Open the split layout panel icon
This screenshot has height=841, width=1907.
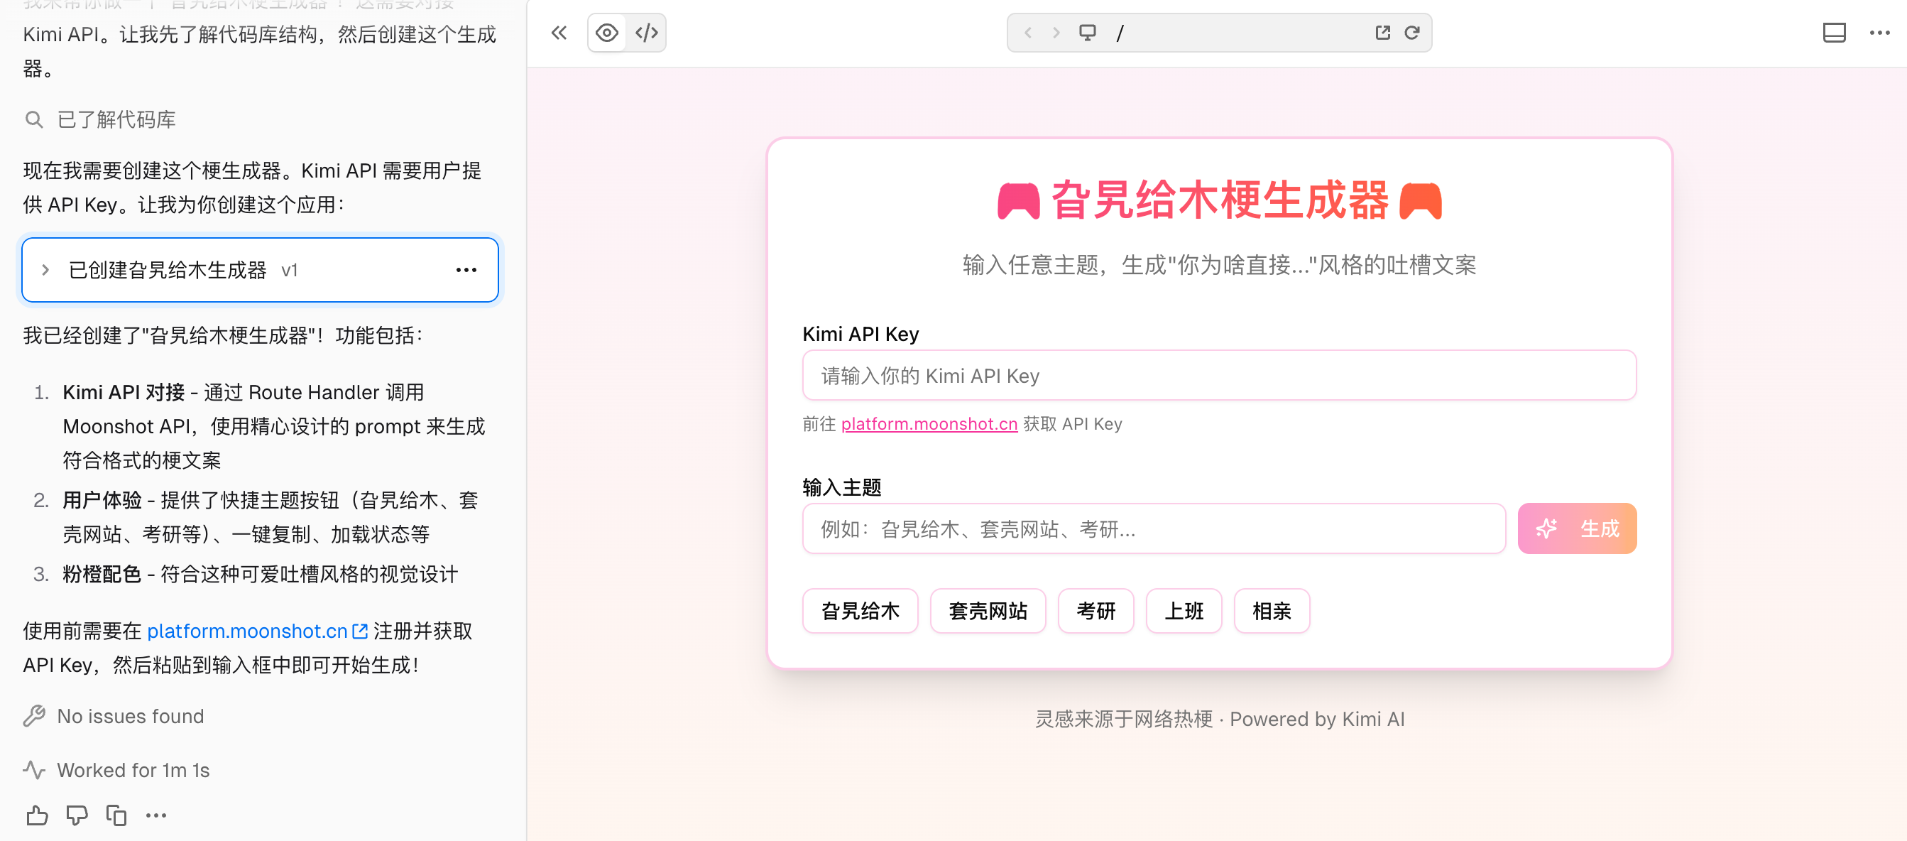click(x=1835, y=33)
